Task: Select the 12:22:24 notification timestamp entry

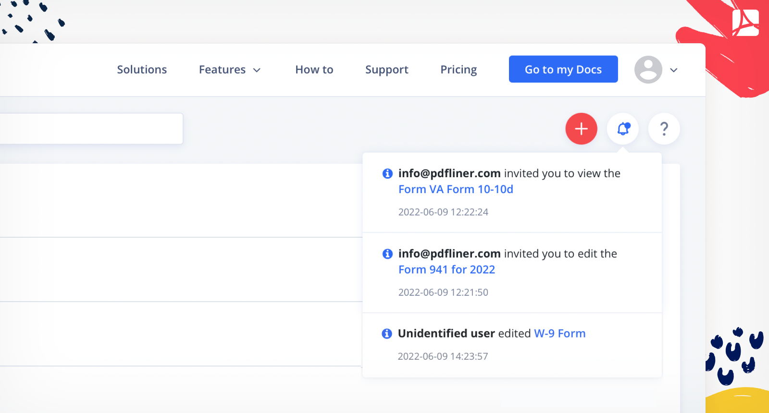Action: point(443,212)
